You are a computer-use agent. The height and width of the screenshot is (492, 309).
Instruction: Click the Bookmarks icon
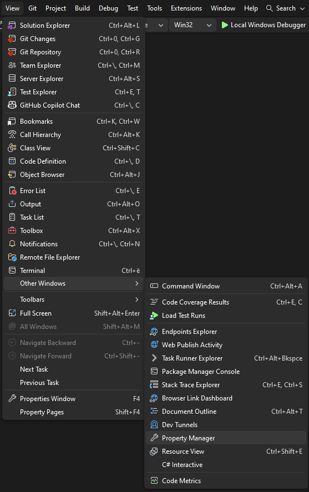(x=12, y=121)
